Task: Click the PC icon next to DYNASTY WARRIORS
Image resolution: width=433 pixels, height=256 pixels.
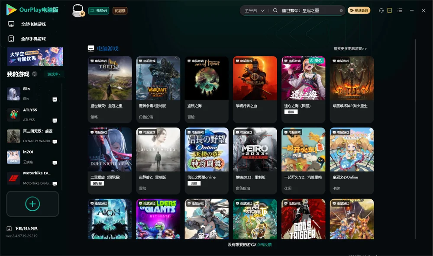Action: click(x=55, y=141)
